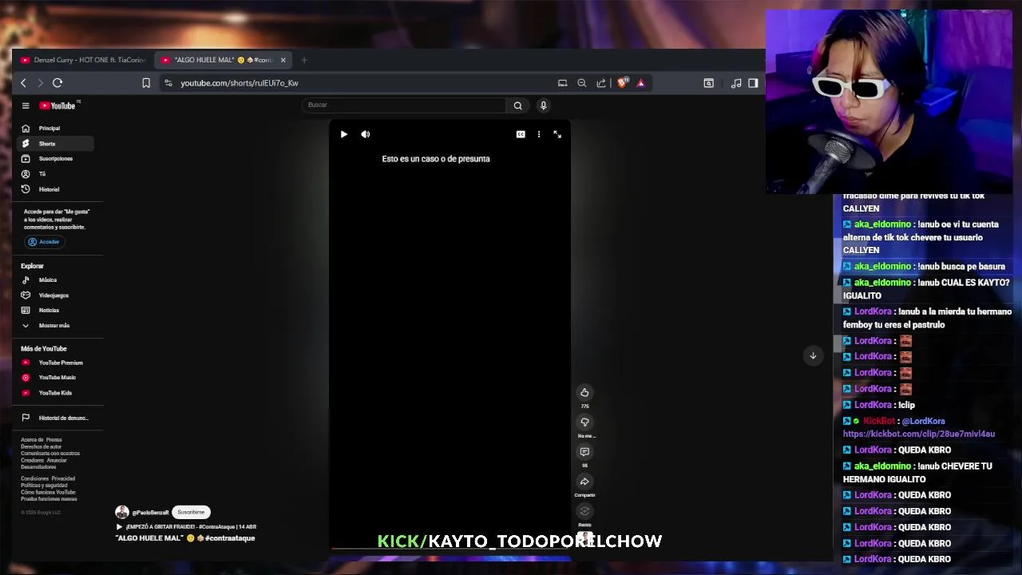Click the browser share icon
This screenshot has width=1022, height=575.
click(601, 83)
